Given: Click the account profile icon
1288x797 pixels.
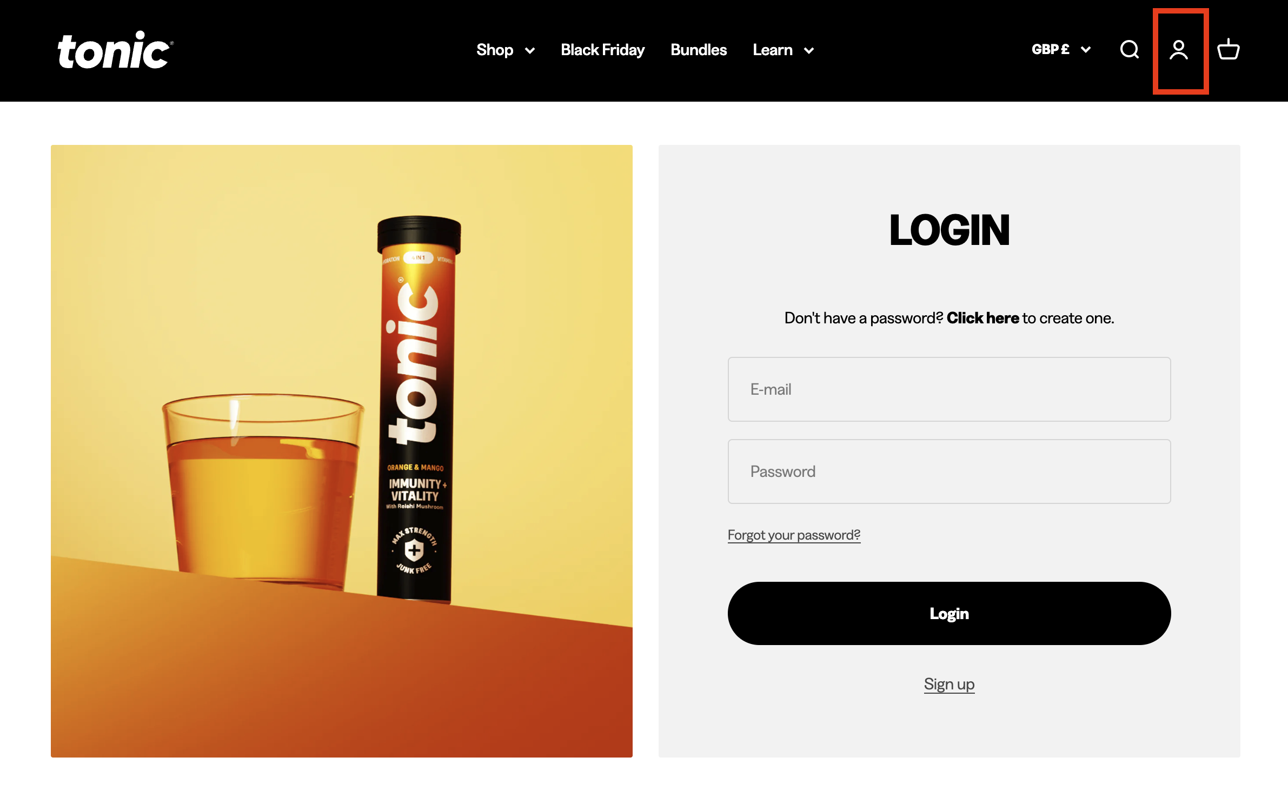Looking at the screenshot, I should (x=1179, y=50).
